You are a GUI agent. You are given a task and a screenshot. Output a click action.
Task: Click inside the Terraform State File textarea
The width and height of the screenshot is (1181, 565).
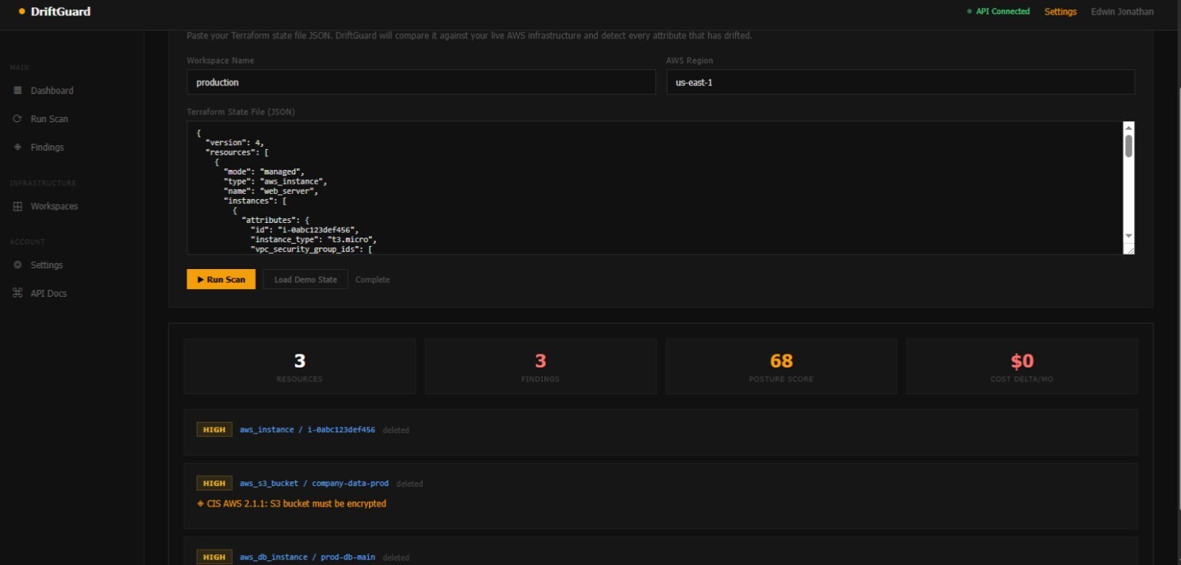[654, 188]
